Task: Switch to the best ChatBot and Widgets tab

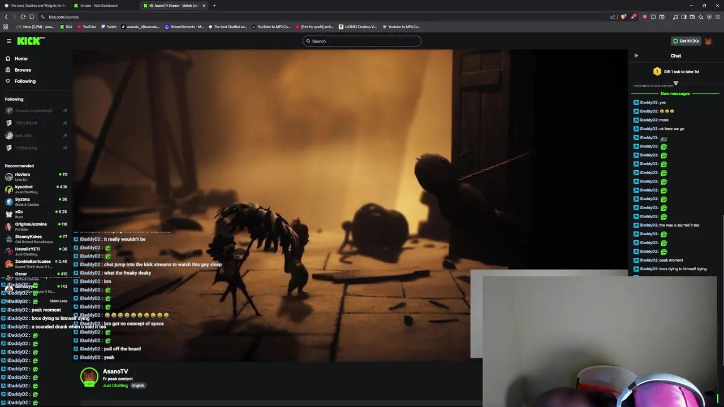Action: point(35,6)
